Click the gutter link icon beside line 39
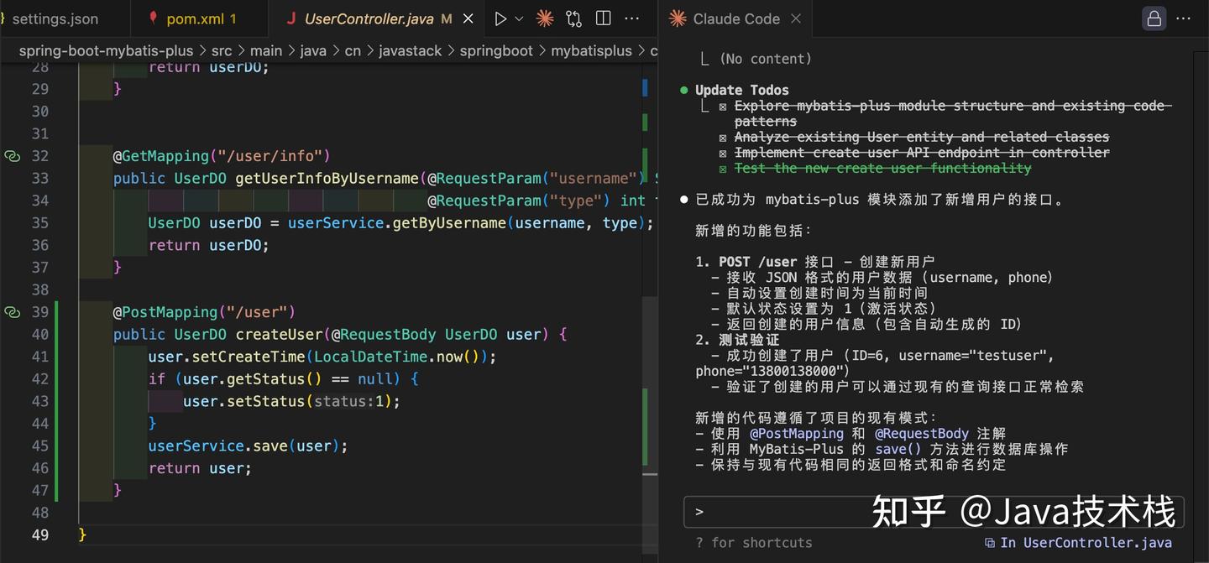The image size is (1209, 563). coord(12,311)
